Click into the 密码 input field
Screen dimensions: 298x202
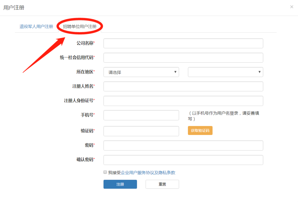pyautogui.click(x=183, y=146)
